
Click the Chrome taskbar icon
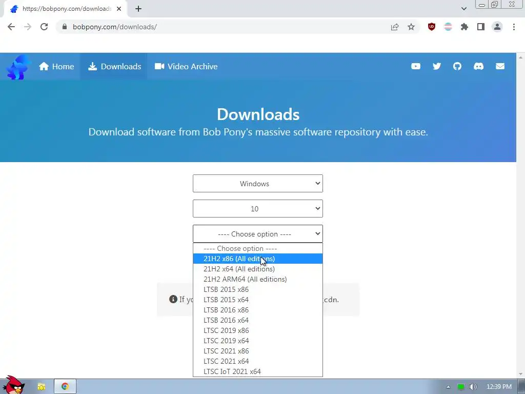coord(65,387)
